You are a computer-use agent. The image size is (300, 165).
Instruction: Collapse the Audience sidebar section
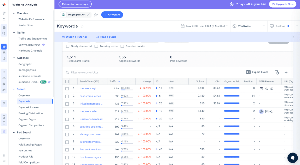click(14, 58)
